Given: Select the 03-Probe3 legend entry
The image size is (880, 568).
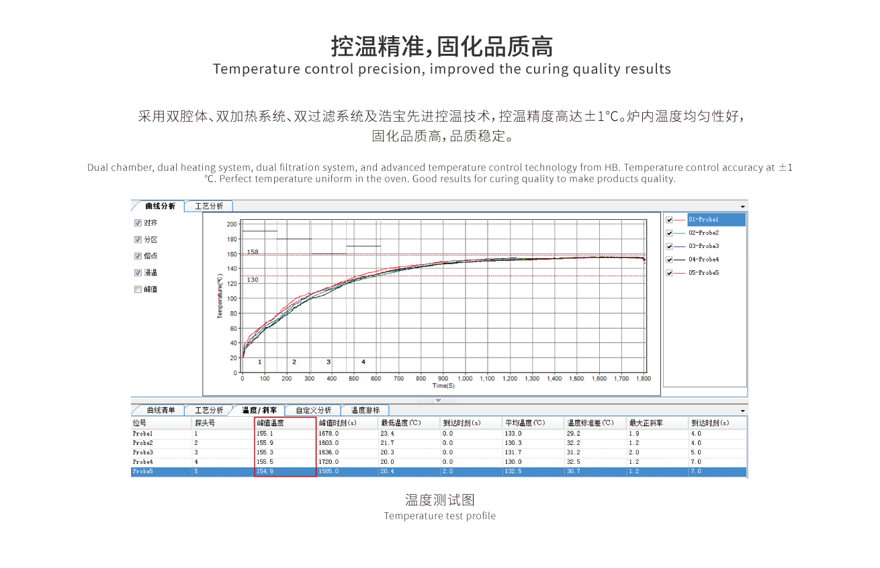Looking at the screenshot, I should pyautogui.click(x=703, y=246).
